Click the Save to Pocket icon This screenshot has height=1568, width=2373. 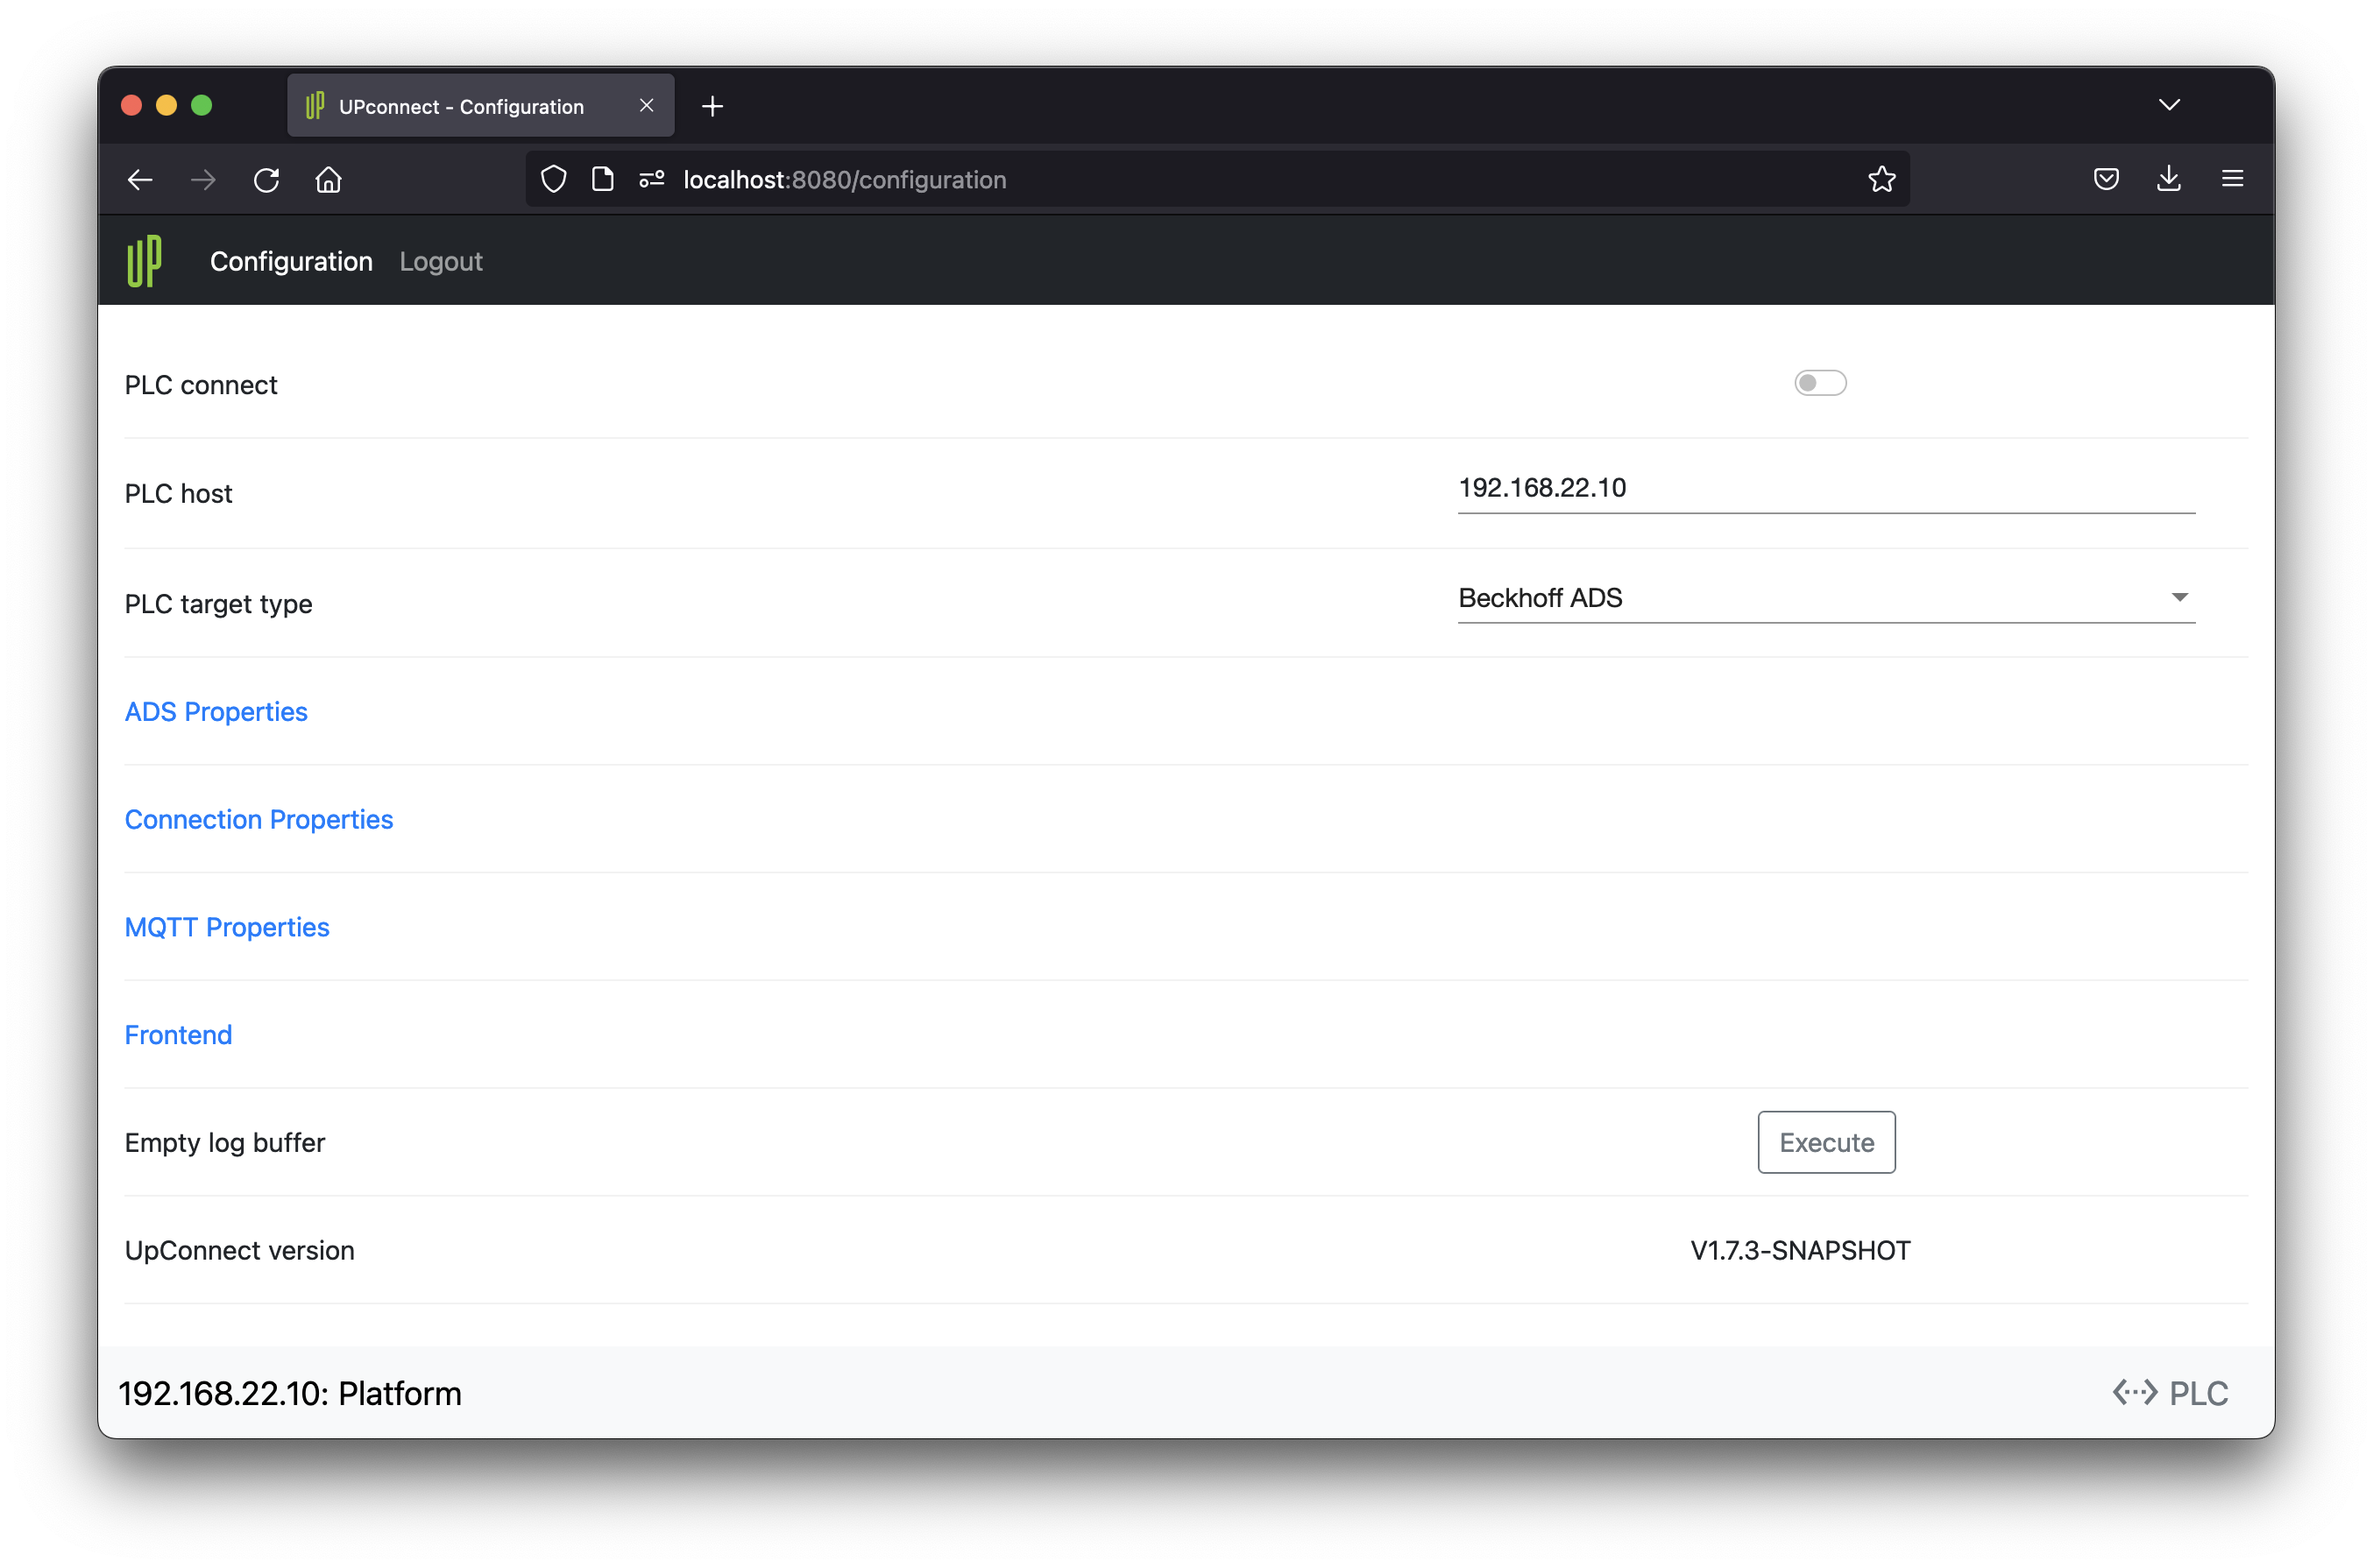coord(2106,179)
